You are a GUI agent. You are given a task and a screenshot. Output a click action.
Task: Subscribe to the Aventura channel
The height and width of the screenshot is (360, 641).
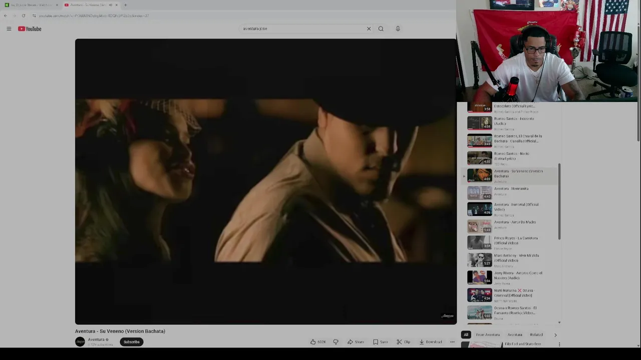[132, 342]
